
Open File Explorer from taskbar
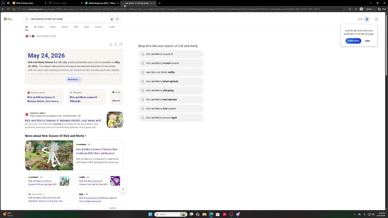coord(204,214)
